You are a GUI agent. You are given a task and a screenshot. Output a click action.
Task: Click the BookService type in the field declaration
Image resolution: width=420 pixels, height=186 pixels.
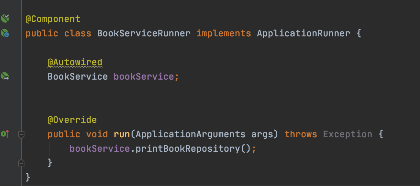coord(78,76)
